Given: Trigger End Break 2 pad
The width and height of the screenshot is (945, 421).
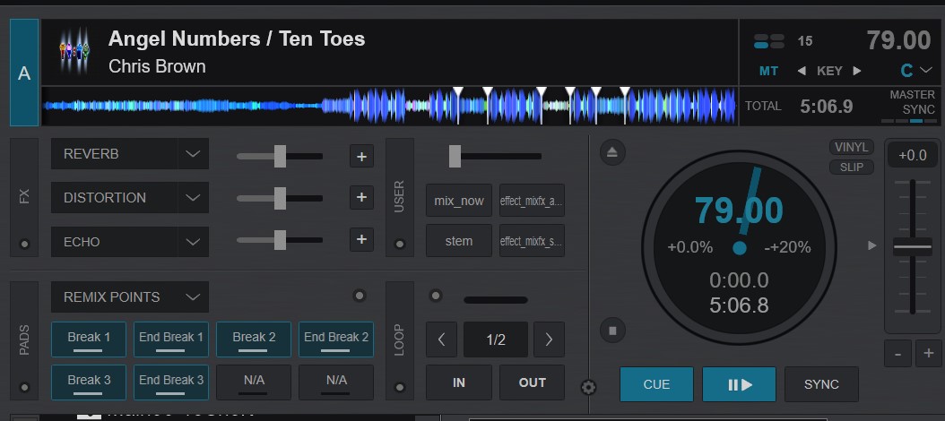Looking at the screenshot, I should point(336,339).
